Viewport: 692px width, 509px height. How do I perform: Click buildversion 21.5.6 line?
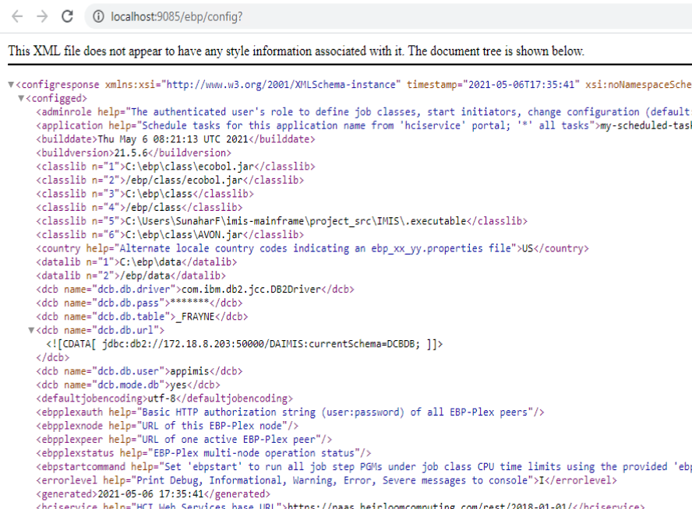(134, 153)
